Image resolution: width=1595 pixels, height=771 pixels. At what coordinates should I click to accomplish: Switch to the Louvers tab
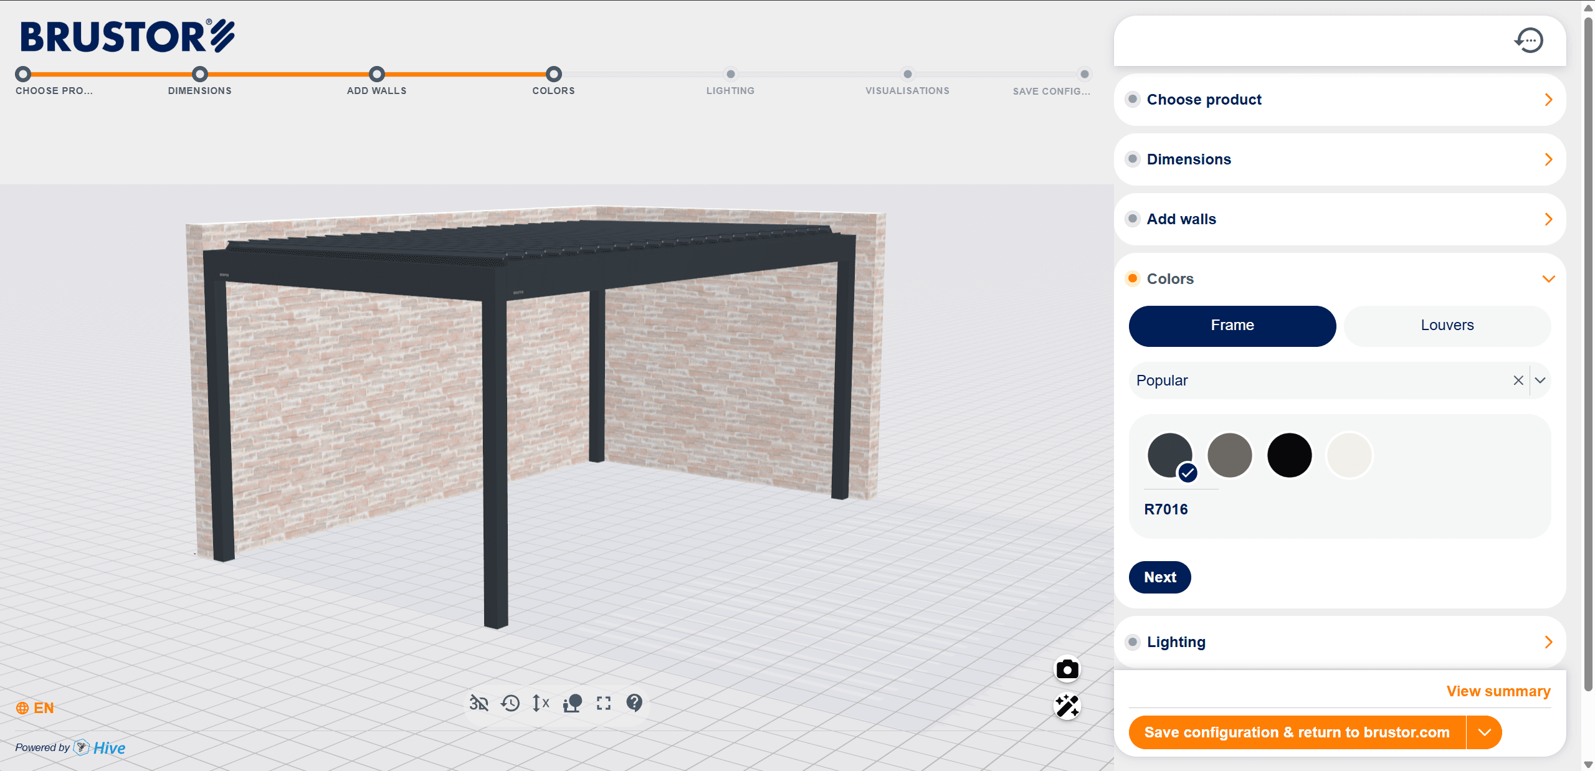pyautogui.click(x=1447, y=325)
